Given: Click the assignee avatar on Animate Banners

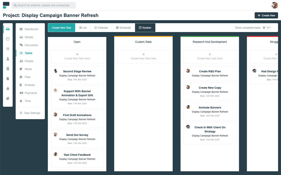Looking at the screenshot, I should 188,107.
